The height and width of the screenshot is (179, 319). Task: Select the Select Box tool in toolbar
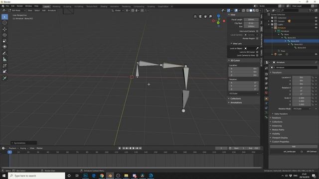4,17
